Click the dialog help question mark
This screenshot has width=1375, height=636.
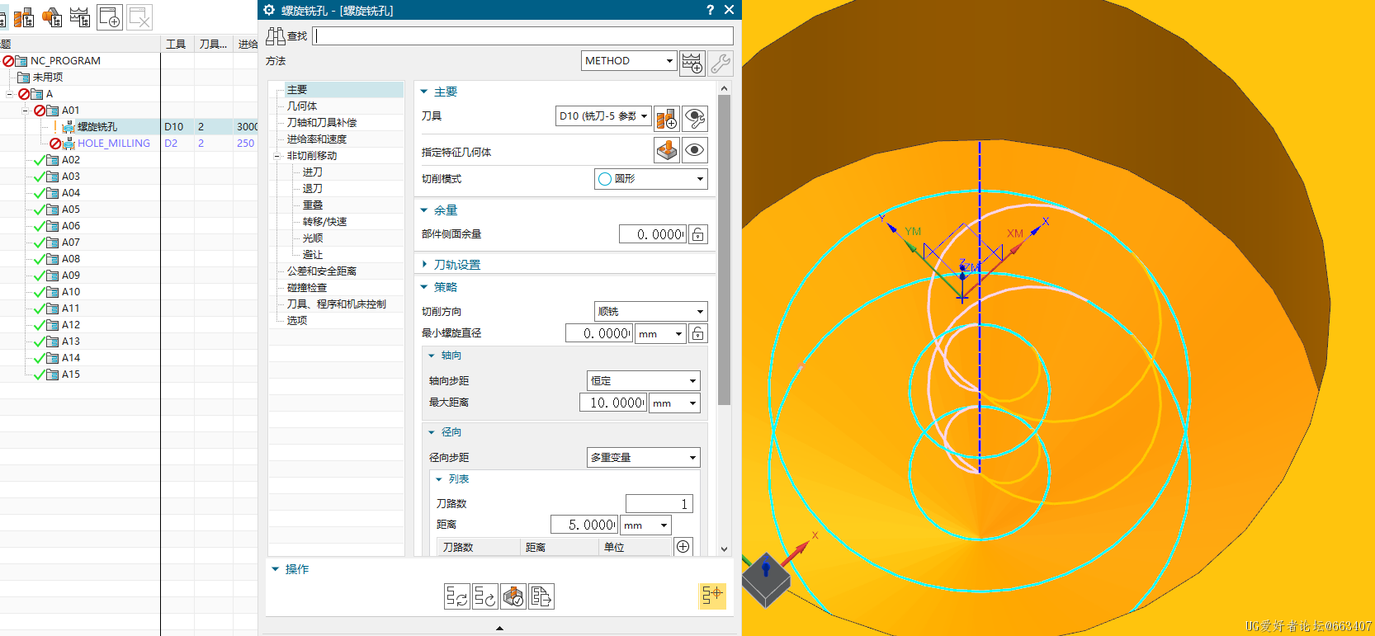(x=710, y=10)
